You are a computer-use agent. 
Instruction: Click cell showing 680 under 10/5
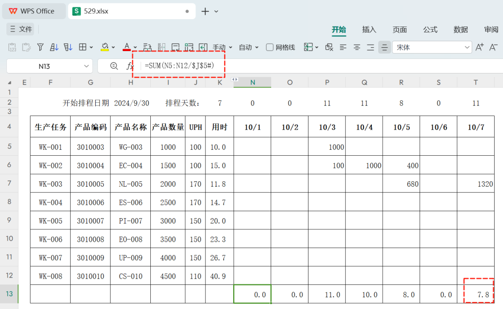click(x=401, y=184)
